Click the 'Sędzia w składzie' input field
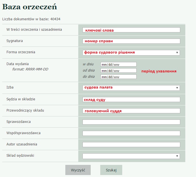 pyautogui.click(x=131, y=99)
